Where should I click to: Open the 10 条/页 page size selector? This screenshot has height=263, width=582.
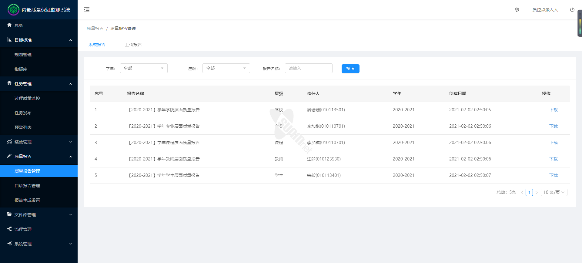[x=554, y=192]
